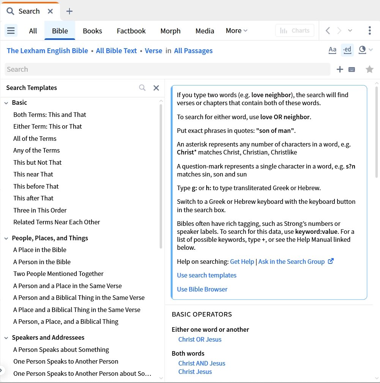Viewport: 380px width, 383px height.
Task: Open a new tab with plus icon
Action: 69,11
